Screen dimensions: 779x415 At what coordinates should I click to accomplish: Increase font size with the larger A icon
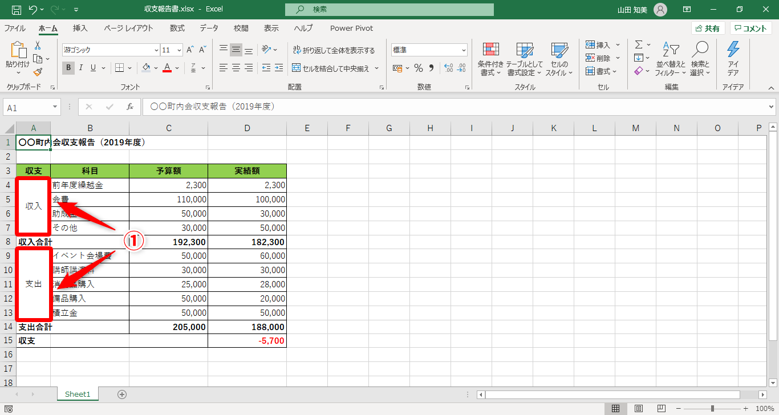pos(190,50)
